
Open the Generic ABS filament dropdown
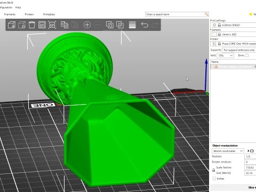coord(233,34)
